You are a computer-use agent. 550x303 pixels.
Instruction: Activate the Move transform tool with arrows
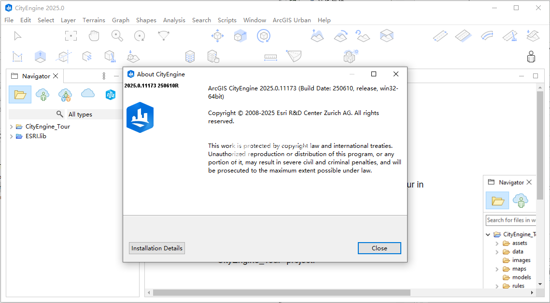tap(217, 36)
